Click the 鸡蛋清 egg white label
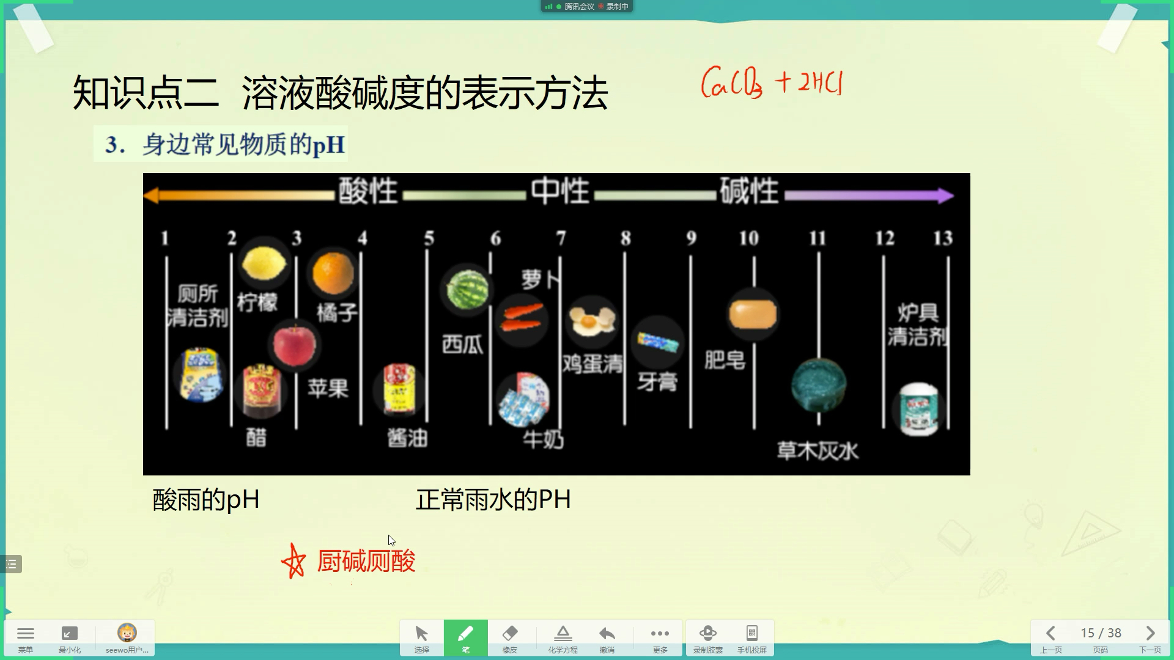Viewport: 1174px width, 660px height. [x=593, y=364]
